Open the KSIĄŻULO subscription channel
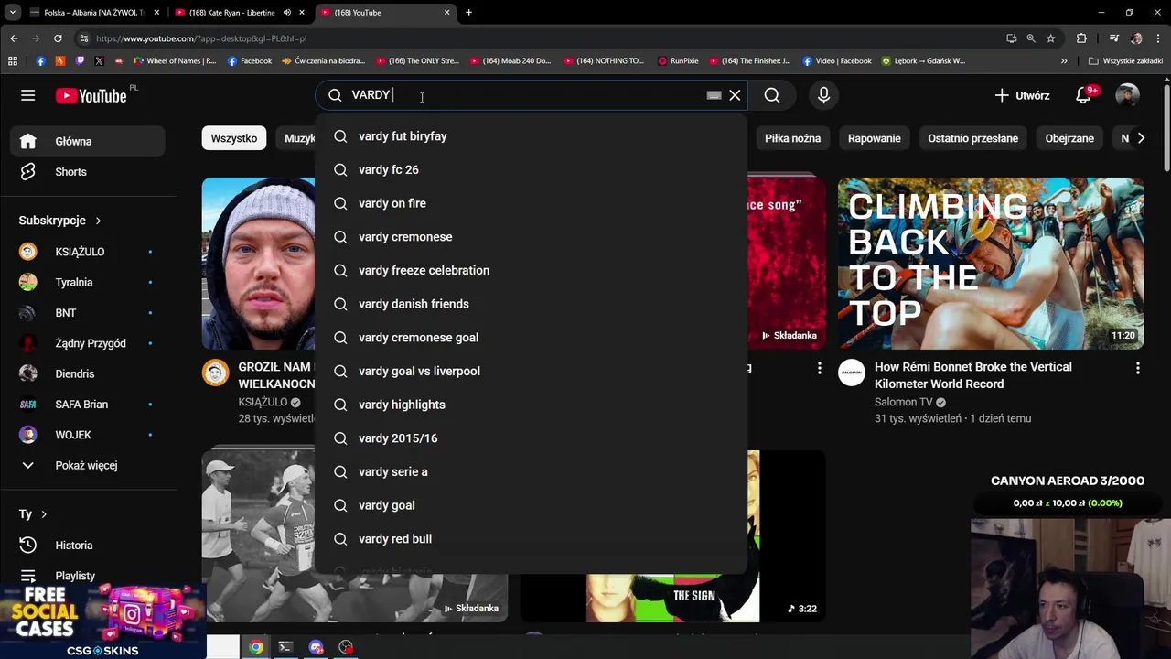 click(88, 252)
